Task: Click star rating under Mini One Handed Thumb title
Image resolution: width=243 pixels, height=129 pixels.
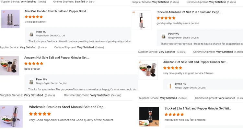Action: coord(34,17)
